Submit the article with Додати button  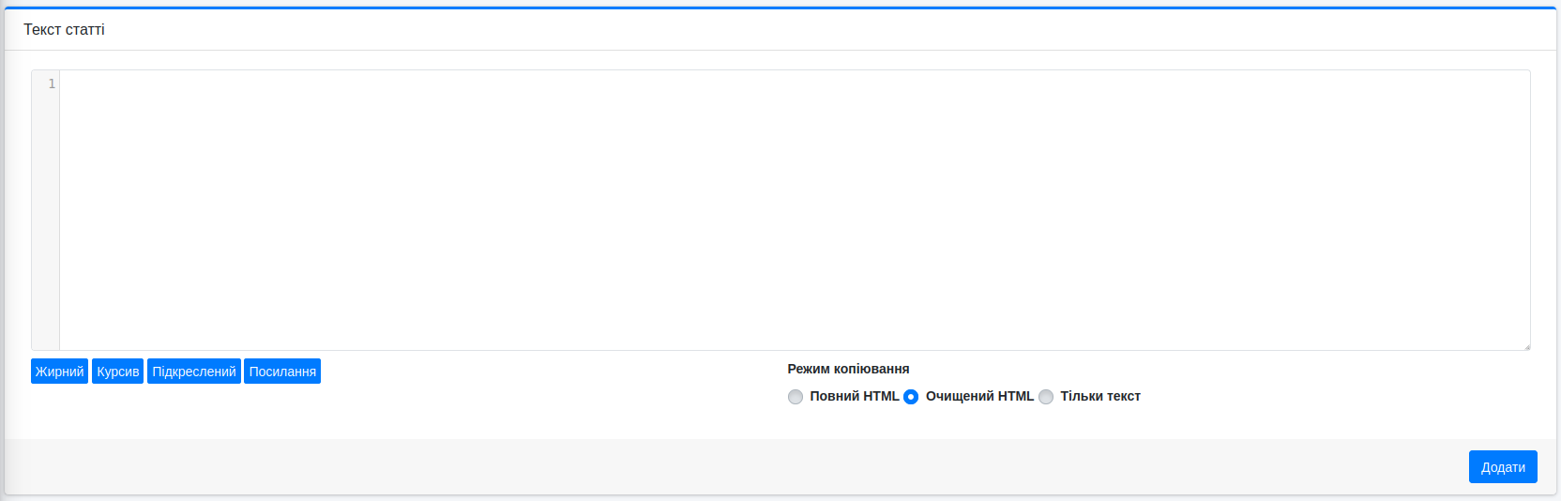coord(1503,467)
